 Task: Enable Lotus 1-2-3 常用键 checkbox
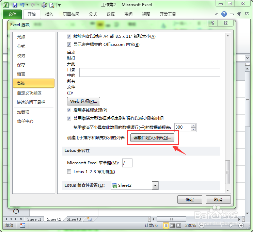tap(69, 171)
